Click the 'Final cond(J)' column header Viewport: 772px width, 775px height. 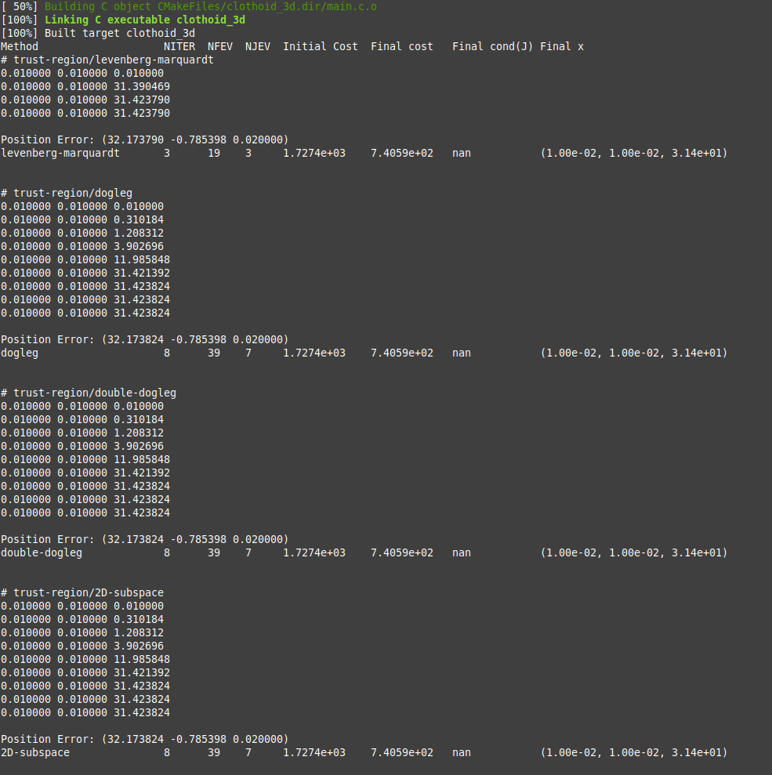tap(493, 46)
